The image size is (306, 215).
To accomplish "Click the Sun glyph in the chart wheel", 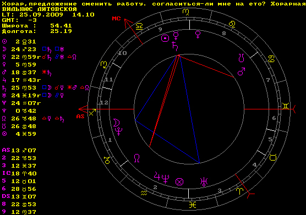I will 165,38.
